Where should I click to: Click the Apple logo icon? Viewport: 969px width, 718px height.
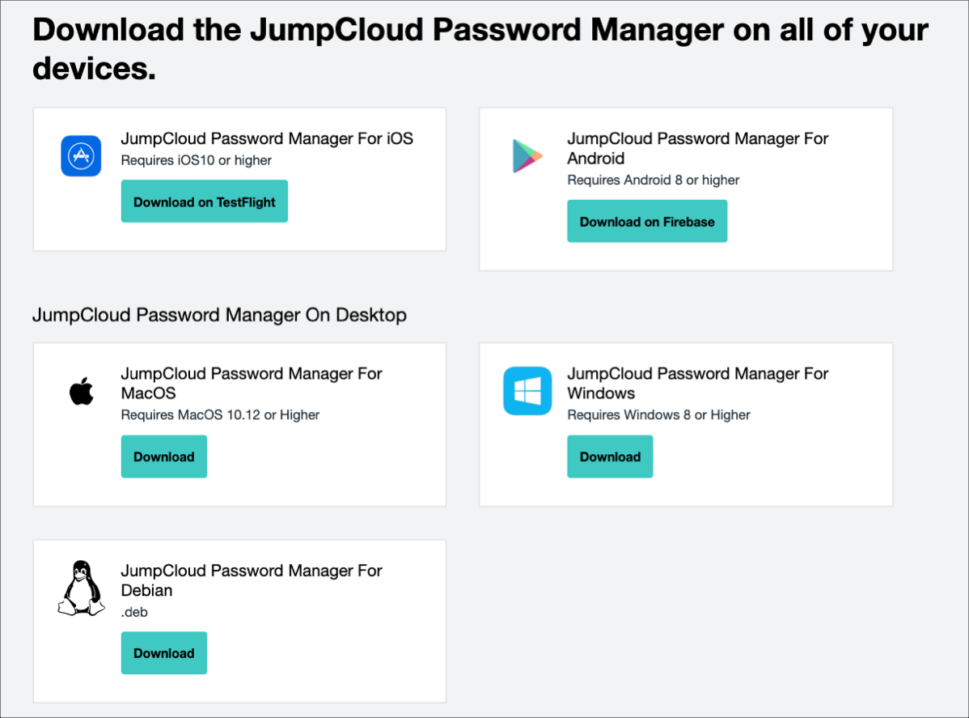81,392
